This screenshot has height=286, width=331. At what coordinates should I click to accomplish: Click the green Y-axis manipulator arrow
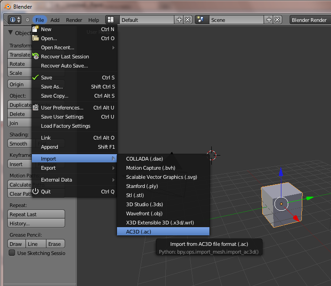(310, 198)
